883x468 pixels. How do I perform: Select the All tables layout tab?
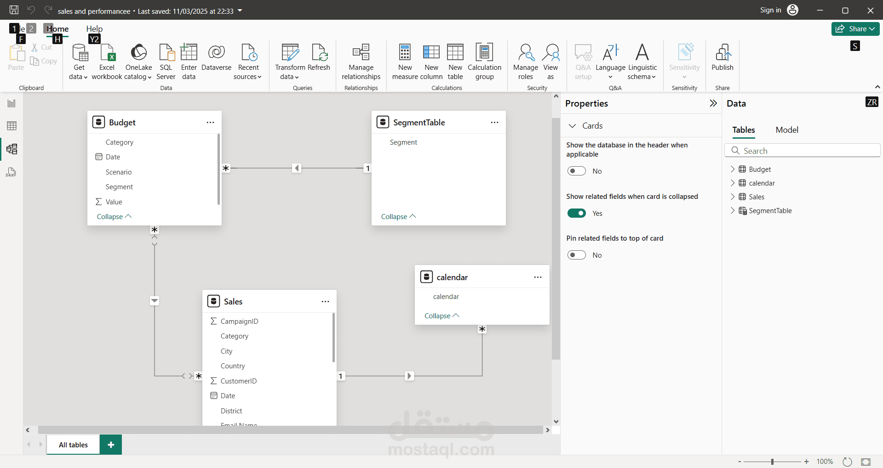tap(73, 445)
